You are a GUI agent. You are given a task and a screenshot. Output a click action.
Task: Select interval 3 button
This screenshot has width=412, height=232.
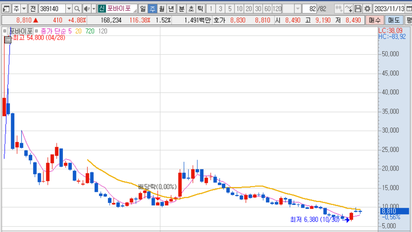tap(220, 9)
